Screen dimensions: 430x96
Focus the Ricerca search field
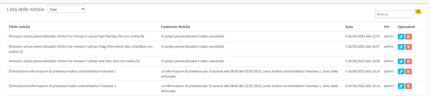394,14
